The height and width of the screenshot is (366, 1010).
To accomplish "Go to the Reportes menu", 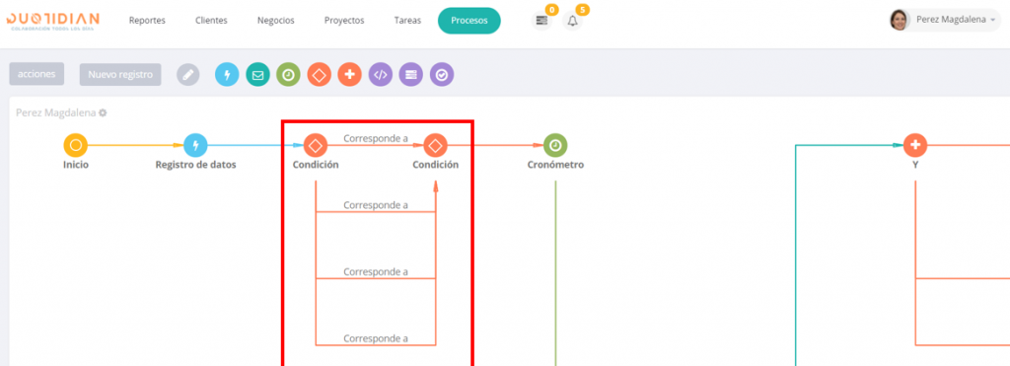I will click(x=147, y=21).
